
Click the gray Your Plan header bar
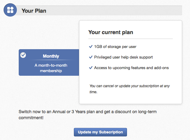tap(99, 11)
